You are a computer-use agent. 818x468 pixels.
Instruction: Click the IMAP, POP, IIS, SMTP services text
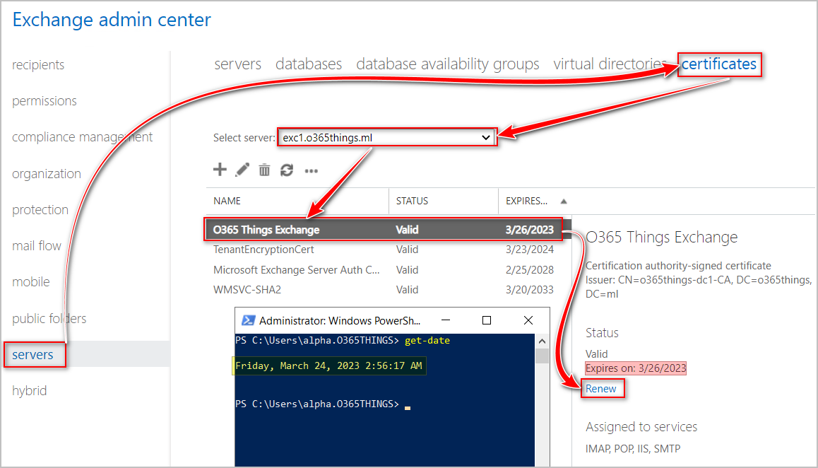pos(633,449)
